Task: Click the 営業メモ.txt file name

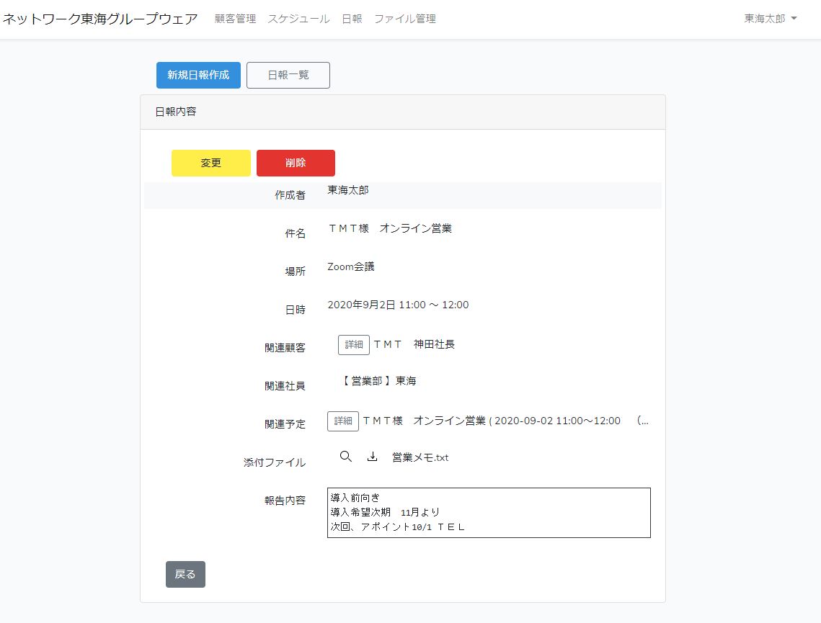Action: pyautogui.click(x=420, y=457)
